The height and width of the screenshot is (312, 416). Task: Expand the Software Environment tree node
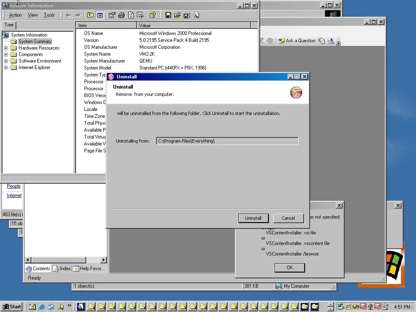pos(6,61)
